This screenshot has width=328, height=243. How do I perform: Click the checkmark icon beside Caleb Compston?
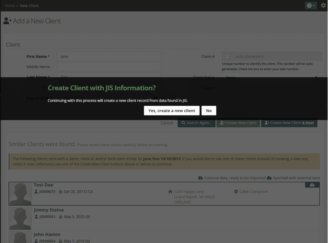[236, 192]
